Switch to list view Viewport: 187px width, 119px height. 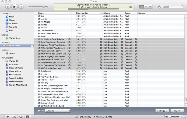pyautogui.click(x=141, y=7)
